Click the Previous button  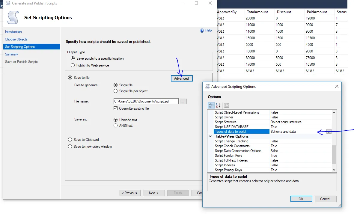click(x=129, y=193)
